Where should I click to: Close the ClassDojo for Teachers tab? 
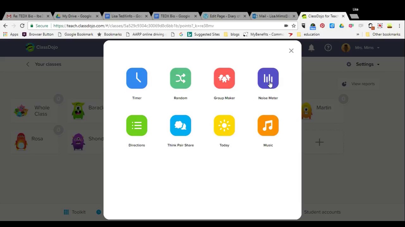click(x=343, y=16)
